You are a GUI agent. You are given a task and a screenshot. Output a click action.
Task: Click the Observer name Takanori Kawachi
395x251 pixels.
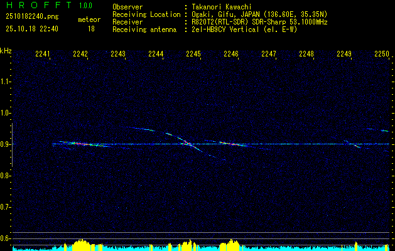coord(222,7)
